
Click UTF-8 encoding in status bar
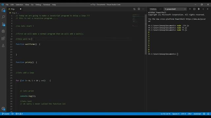pyautogui.click(x=183, y=114)
